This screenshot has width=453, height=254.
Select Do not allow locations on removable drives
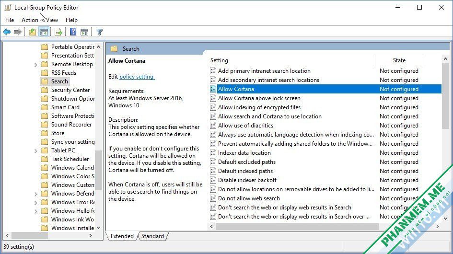pos(296,189)
